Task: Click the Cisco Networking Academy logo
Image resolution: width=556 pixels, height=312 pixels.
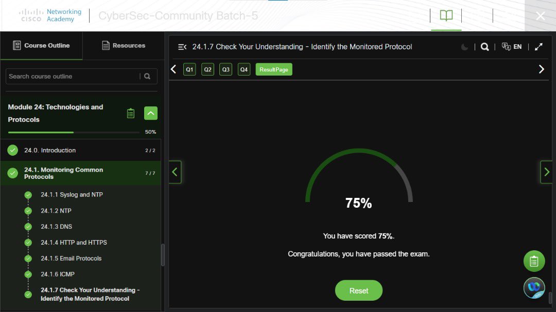Action: tap(50, 15)
